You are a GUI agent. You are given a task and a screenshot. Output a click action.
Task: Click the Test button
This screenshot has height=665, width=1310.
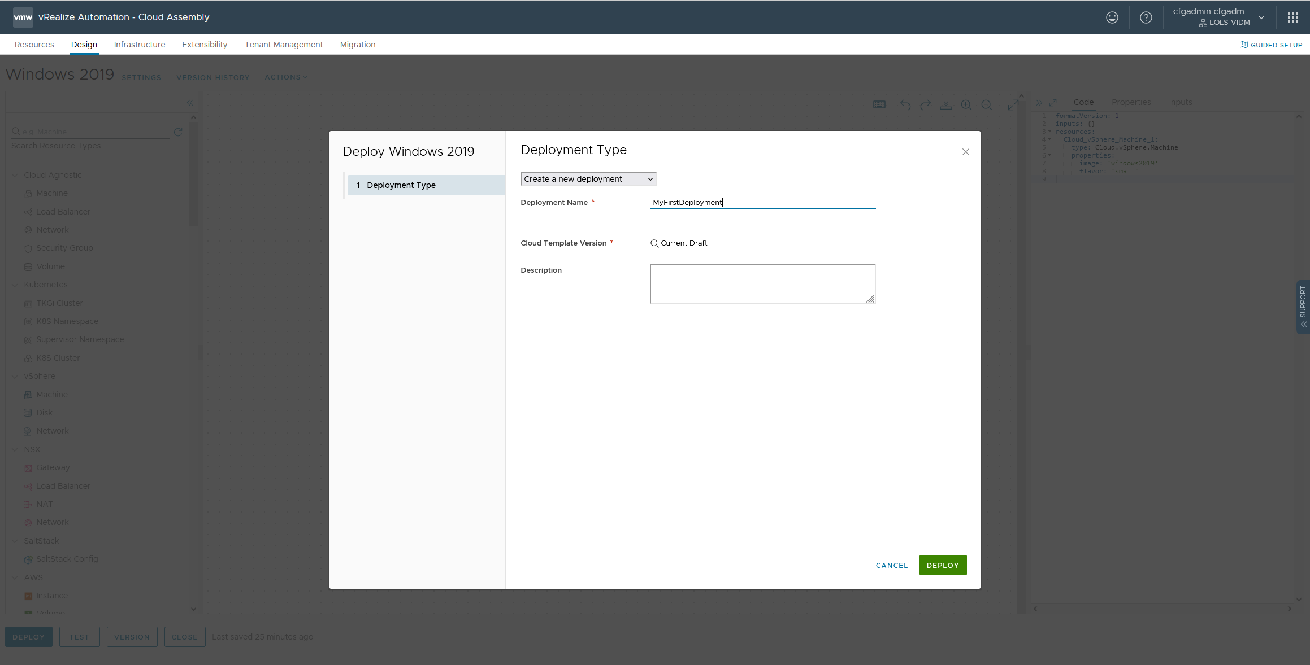coord(80,637)
